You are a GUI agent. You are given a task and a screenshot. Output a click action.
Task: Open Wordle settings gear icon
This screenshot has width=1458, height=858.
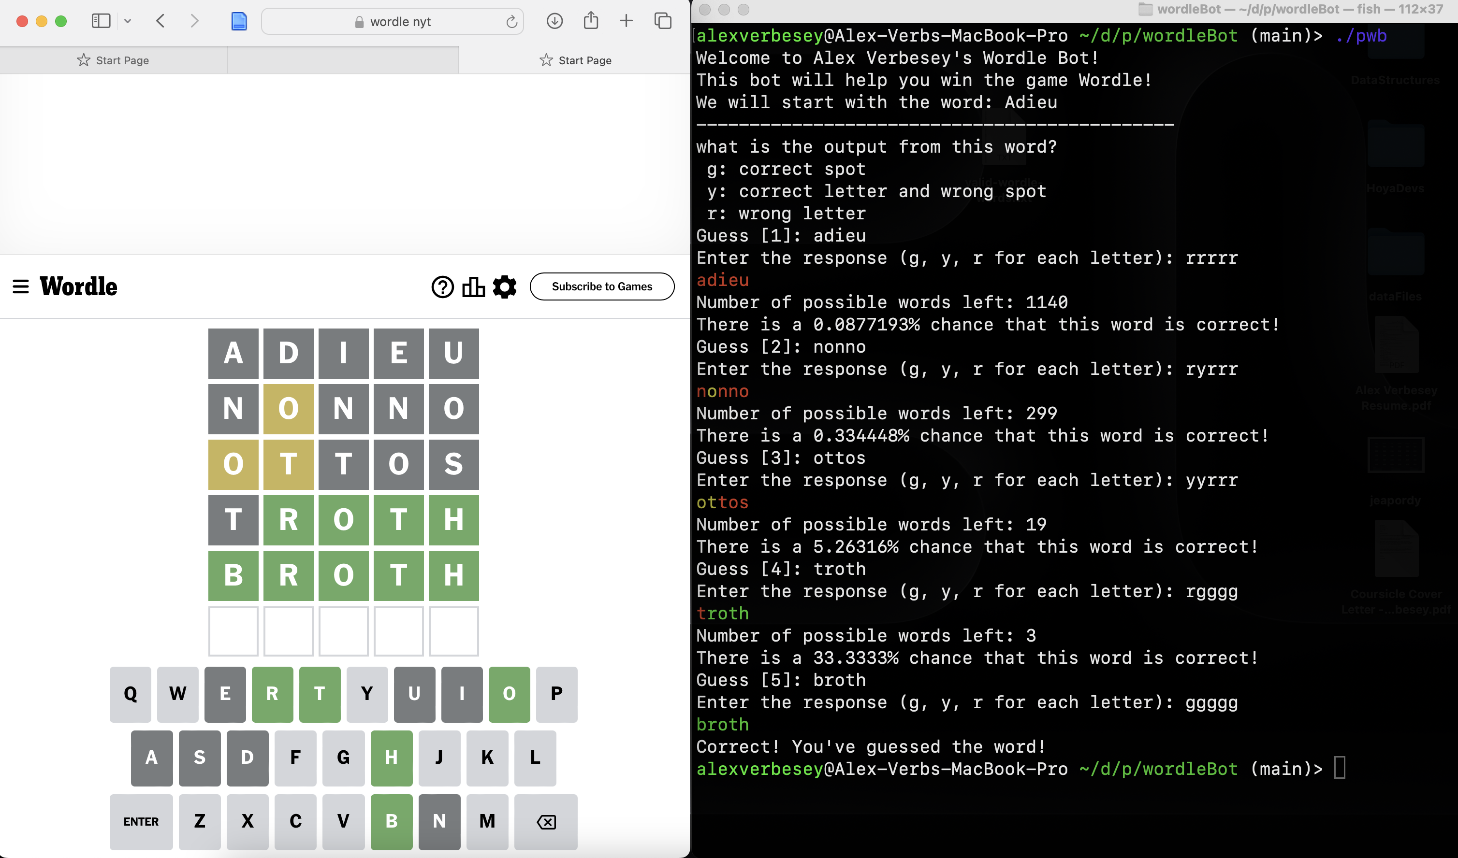505,287
